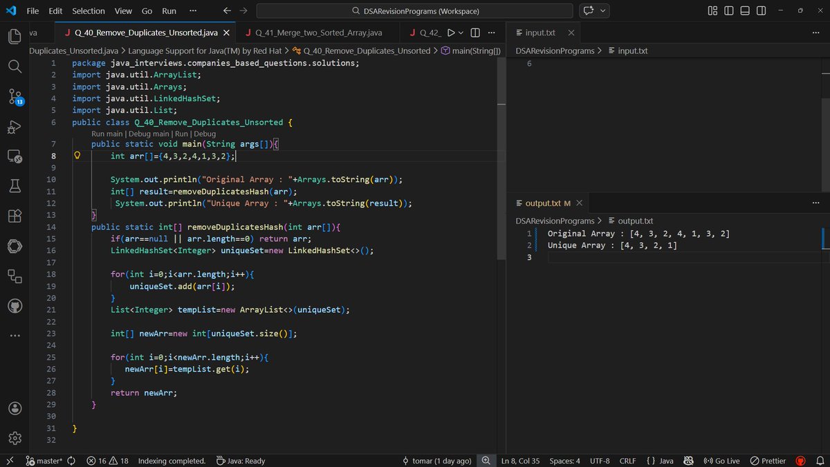This screenshot has width=830, height=467.
Task: Click the Run Java play button
Action: [451, 33]
